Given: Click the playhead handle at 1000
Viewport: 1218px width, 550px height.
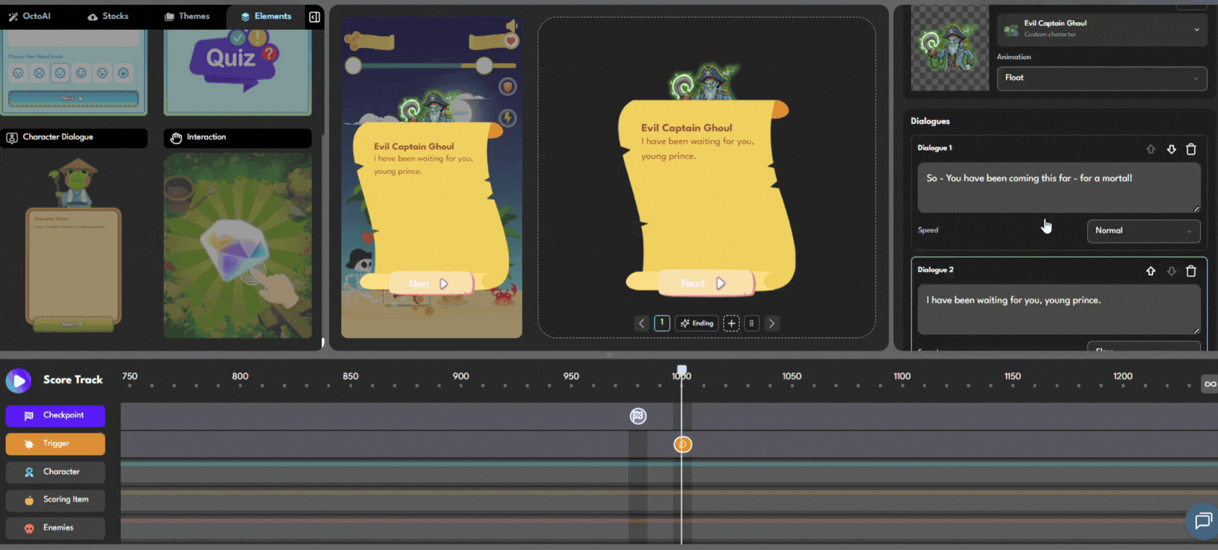Looking at the screenshot, I should coord(682,370).
